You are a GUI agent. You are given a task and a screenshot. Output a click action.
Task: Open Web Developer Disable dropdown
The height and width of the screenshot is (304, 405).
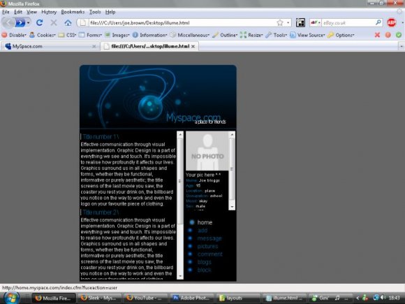(14, 35)
